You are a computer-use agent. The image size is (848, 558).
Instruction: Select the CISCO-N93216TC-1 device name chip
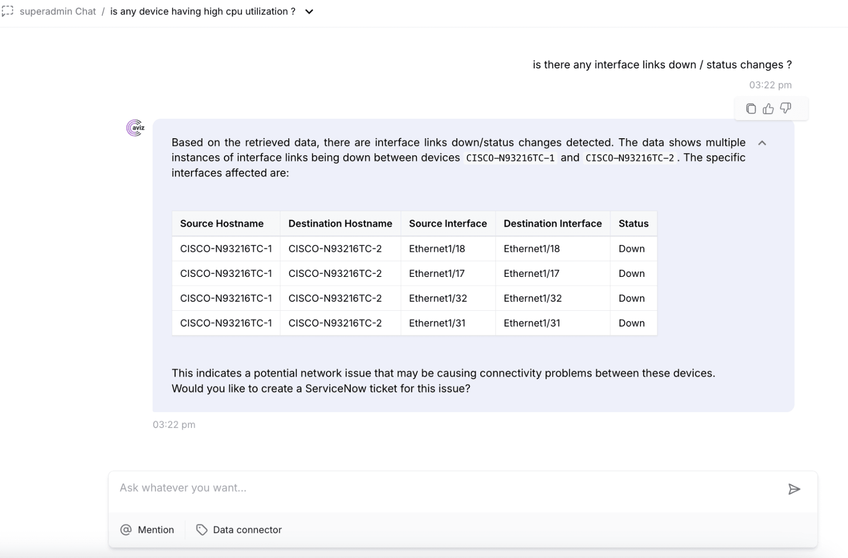[x=509, y=158]
